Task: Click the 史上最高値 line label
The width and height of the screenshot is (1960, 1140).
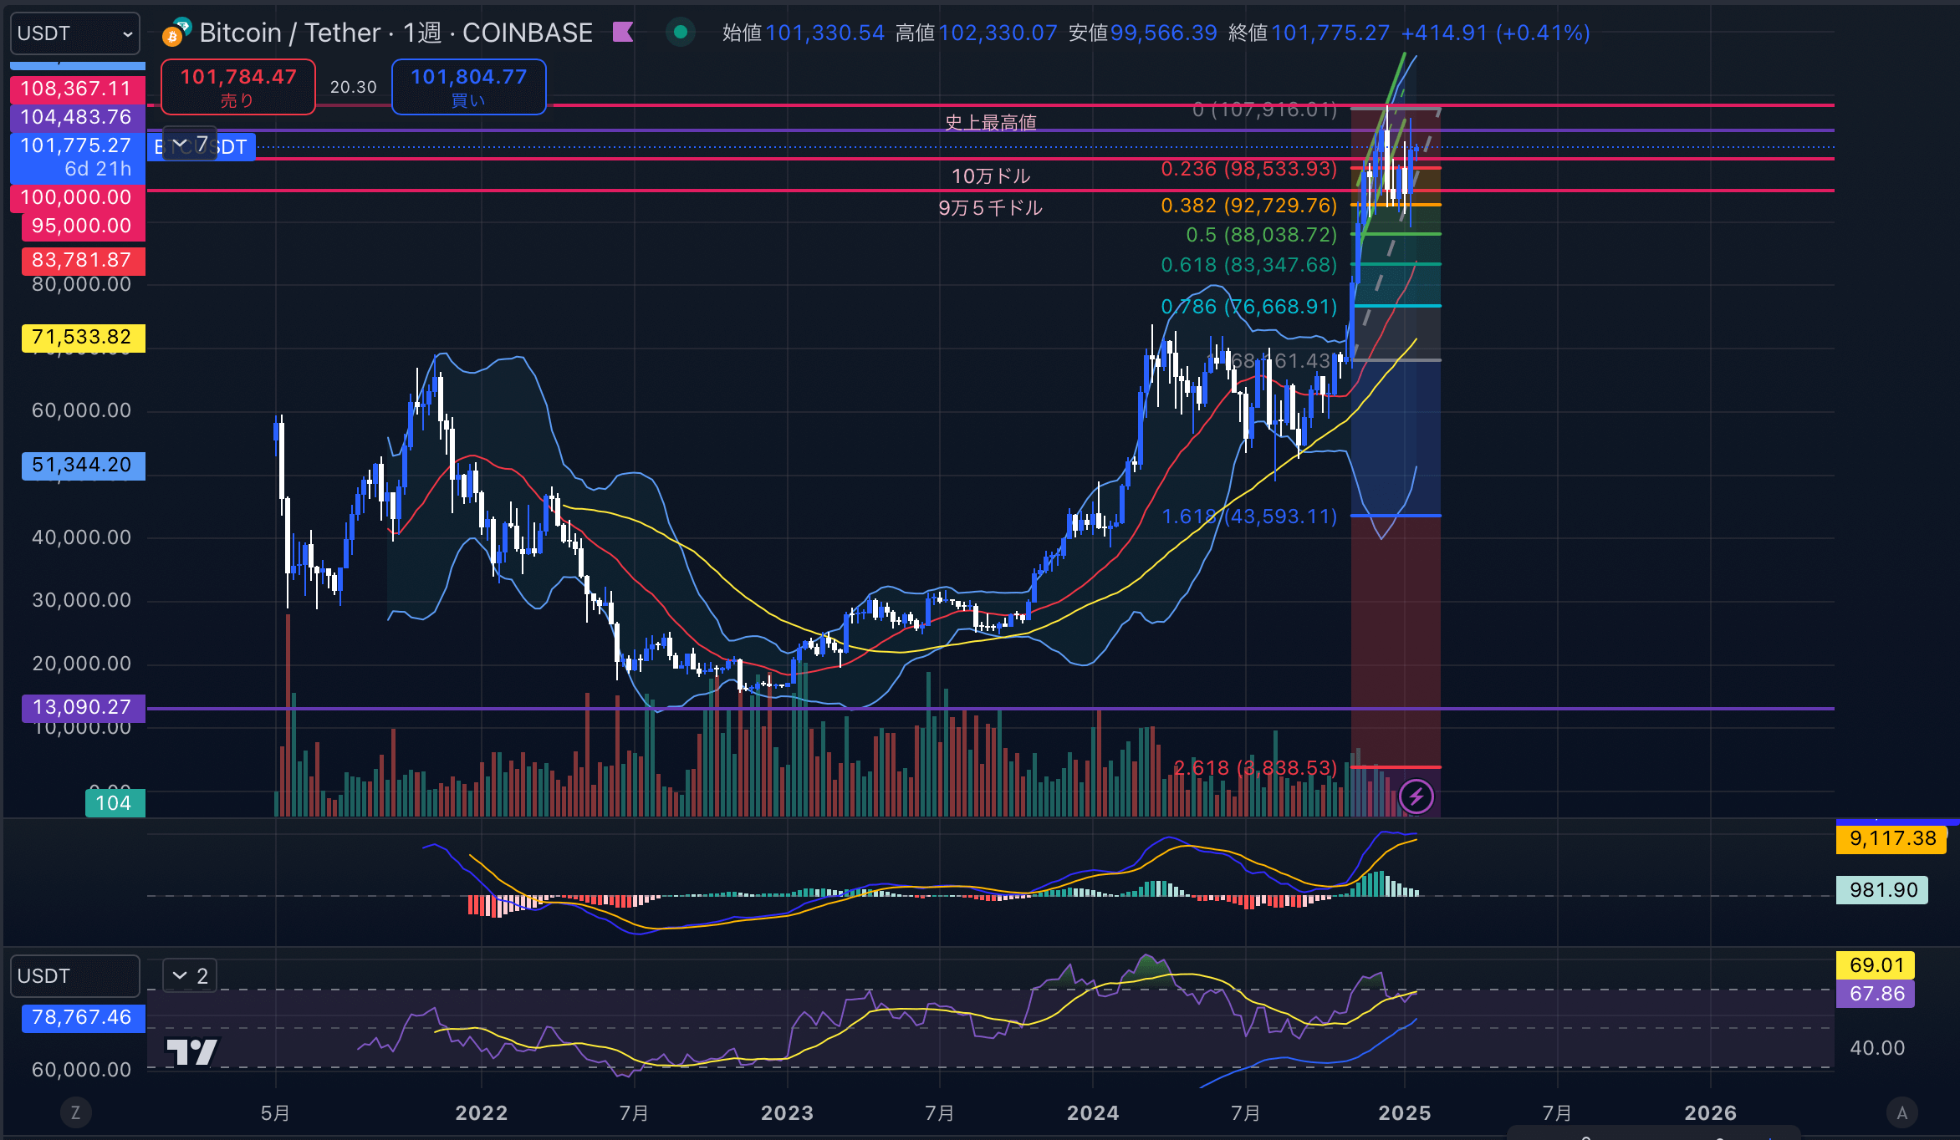Action: coord(990,123)
